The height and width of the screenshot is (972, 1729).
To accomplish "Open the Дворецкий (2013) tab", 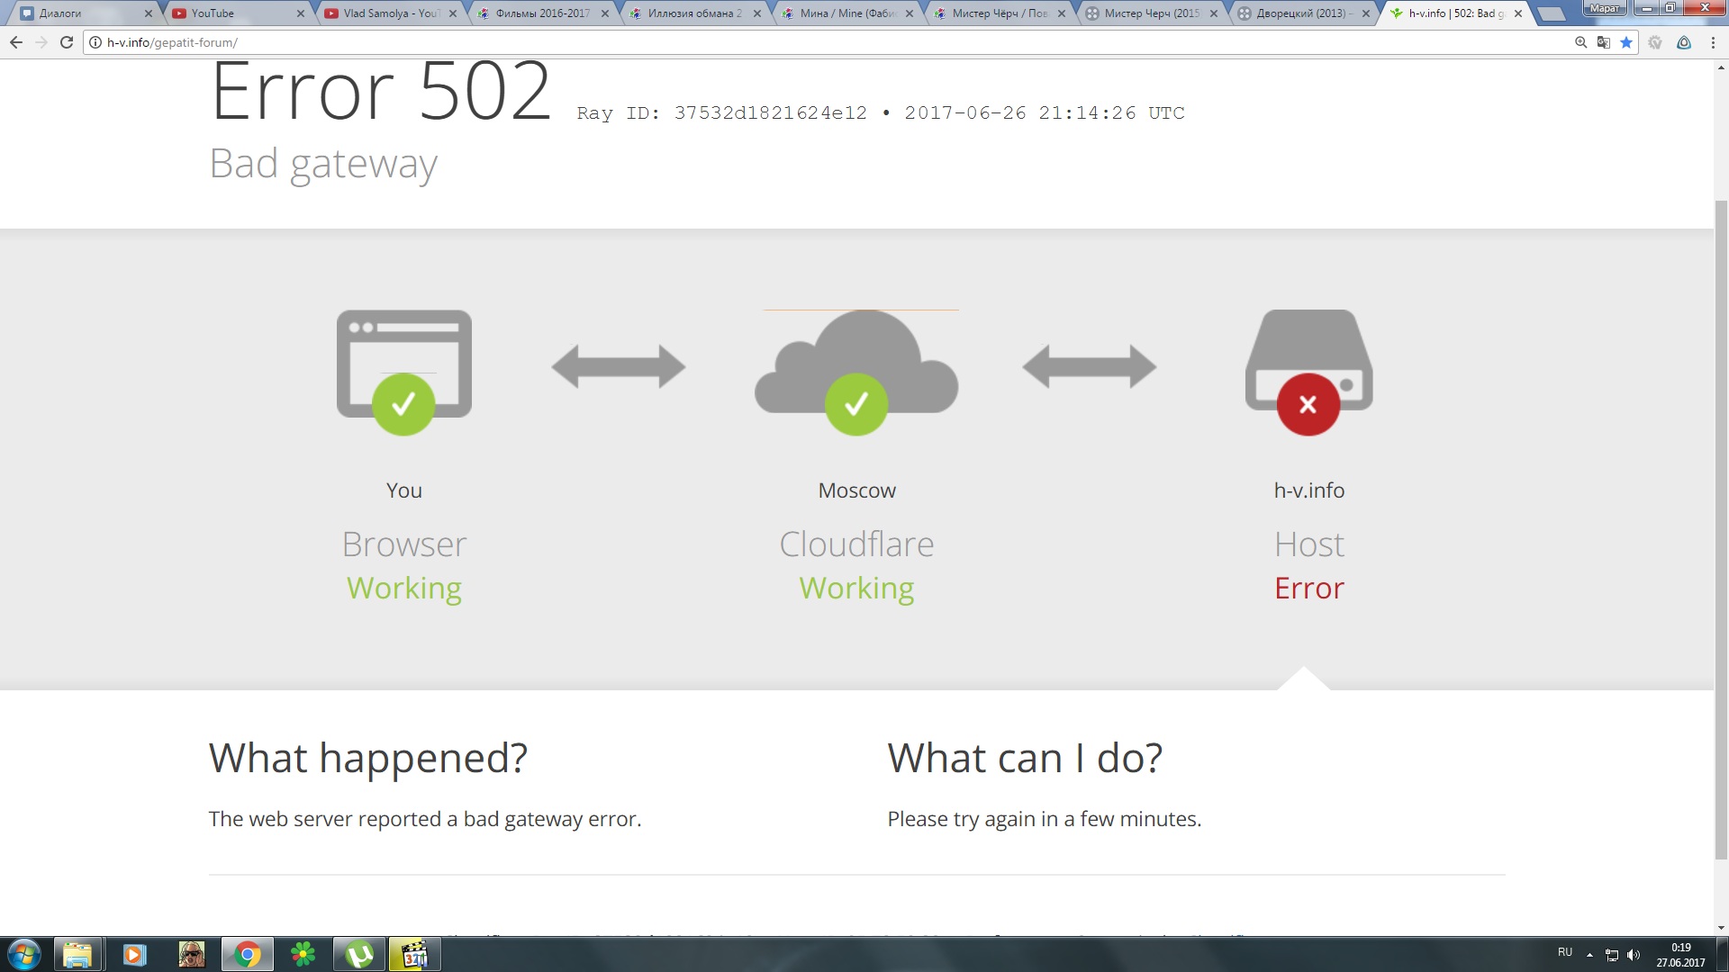I will tap(1297, 13).
